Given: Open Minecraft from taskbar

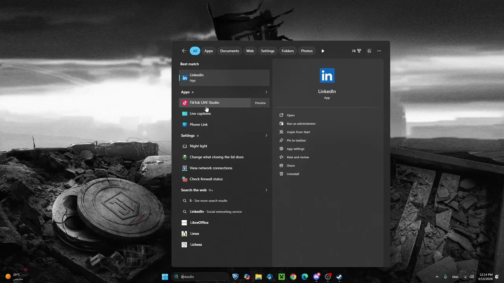Looking at the screenshot, I should pos(282,277).
